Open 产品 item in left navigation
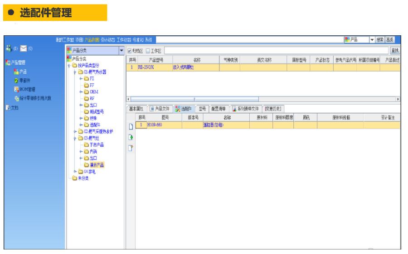The image size is (408, 254). click(x=23, y=72)
